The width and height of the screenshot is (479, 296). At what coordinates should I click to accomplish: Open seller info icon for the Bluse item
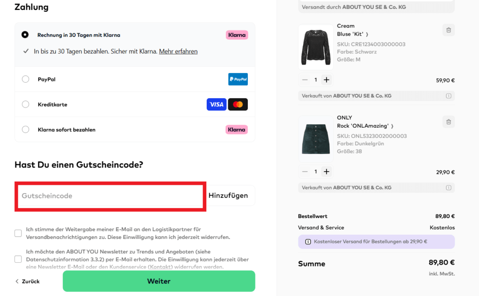point(448,95)
